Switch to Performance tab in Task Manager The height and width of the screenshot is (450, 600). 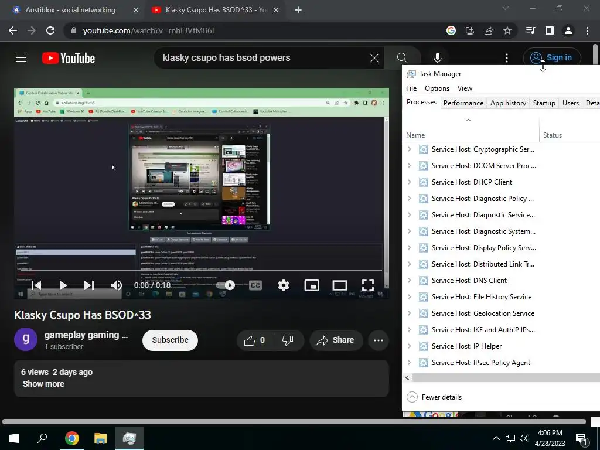tap(463, 103)
